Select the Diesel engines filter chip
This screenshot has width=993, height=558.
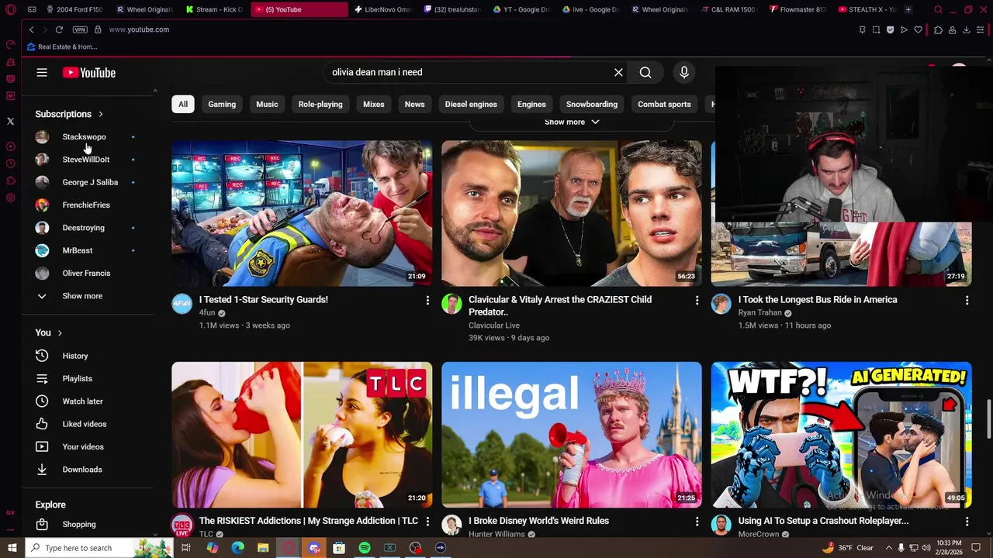(x=471, y=104)
